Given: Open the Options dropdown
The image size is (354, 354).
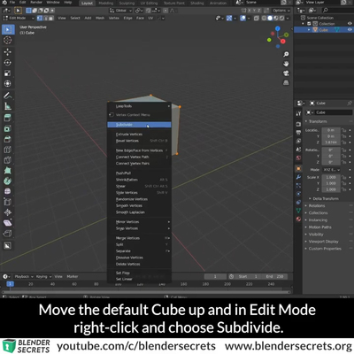Looking at the screenshot, I should [281, 11].
